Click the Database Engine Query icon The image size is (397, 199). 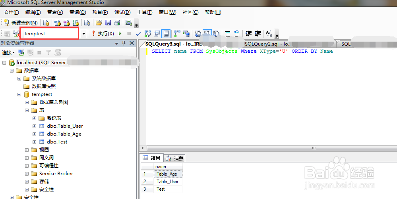tap(46, 23)
